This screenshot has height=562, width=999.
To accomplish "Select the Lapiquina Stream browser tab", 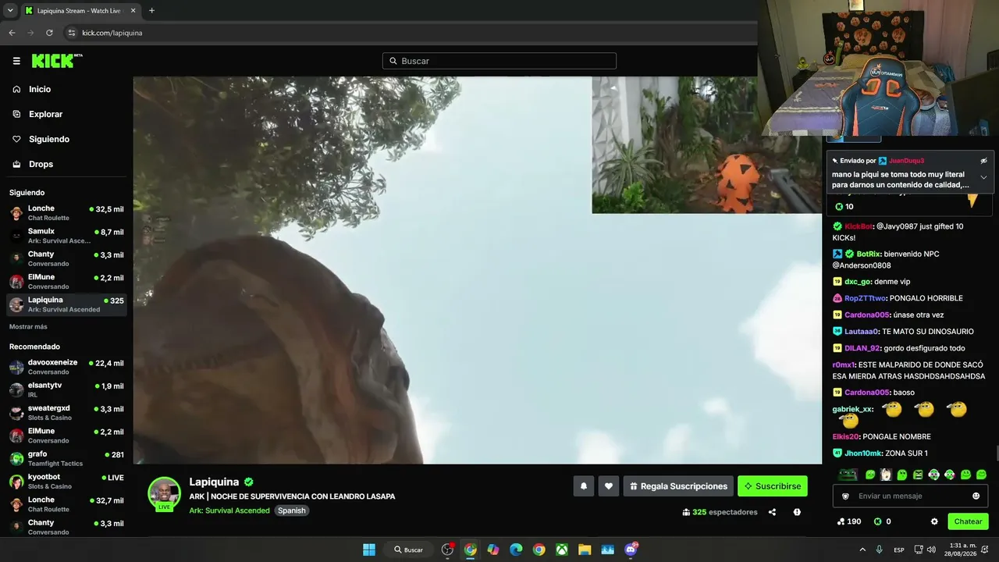I will pyautogui.click(x=80, y=10).
